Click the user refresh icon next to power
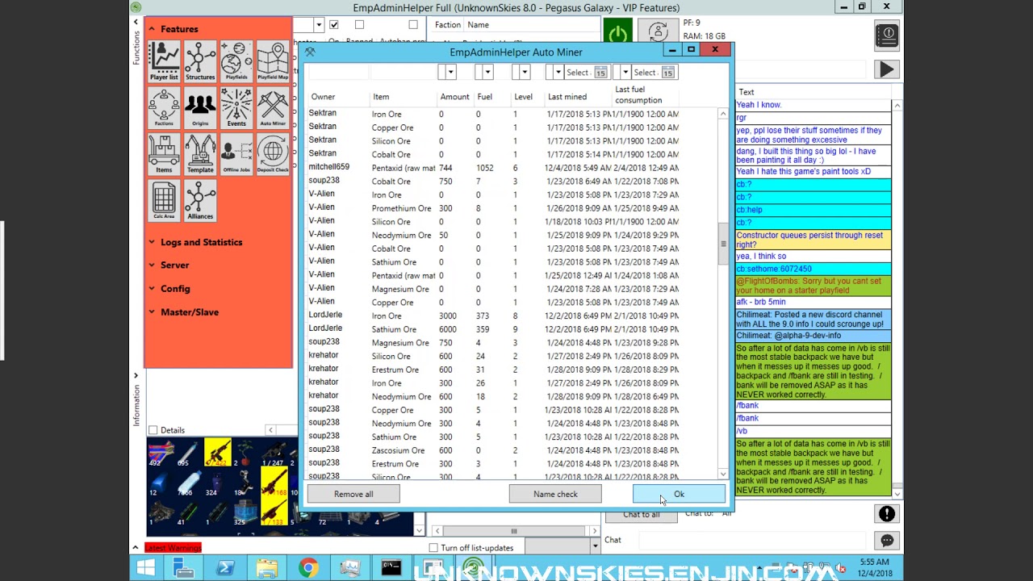The image size is (1033, 581). coord(658,32)
